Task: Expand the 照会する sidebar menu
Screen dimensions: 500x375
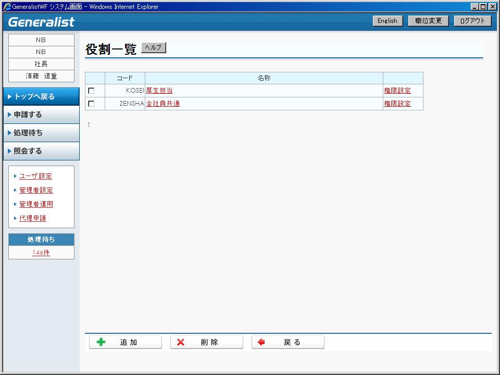Action: click(41, 151)
